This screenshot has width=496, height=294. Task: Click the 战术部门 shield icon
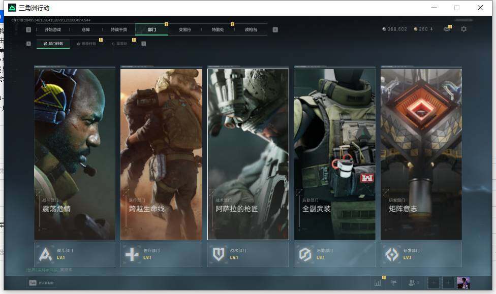[219, 254]
